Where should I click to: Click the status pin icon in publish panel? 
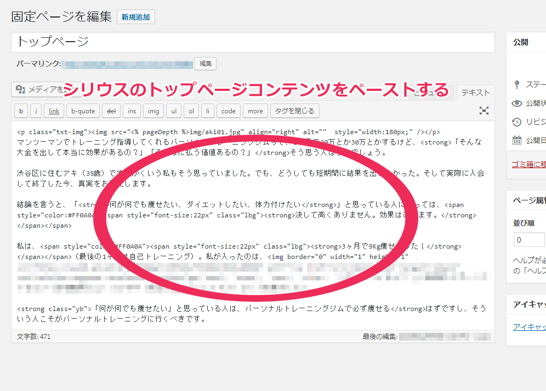pyautogui.click(x=516, y=85)
